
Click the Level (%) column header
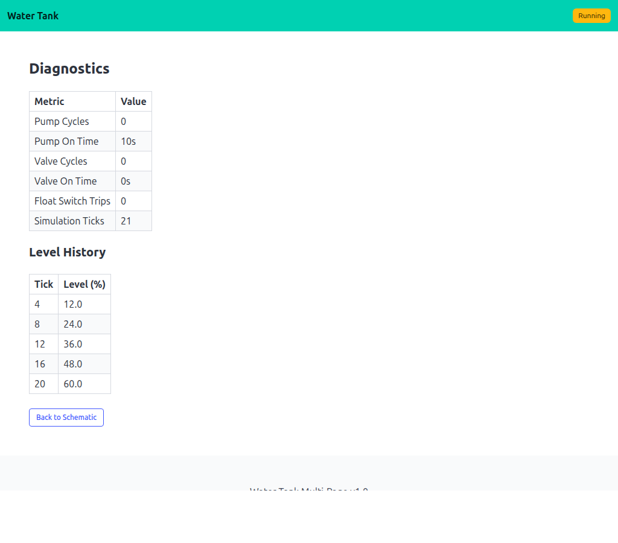(84, 285)
